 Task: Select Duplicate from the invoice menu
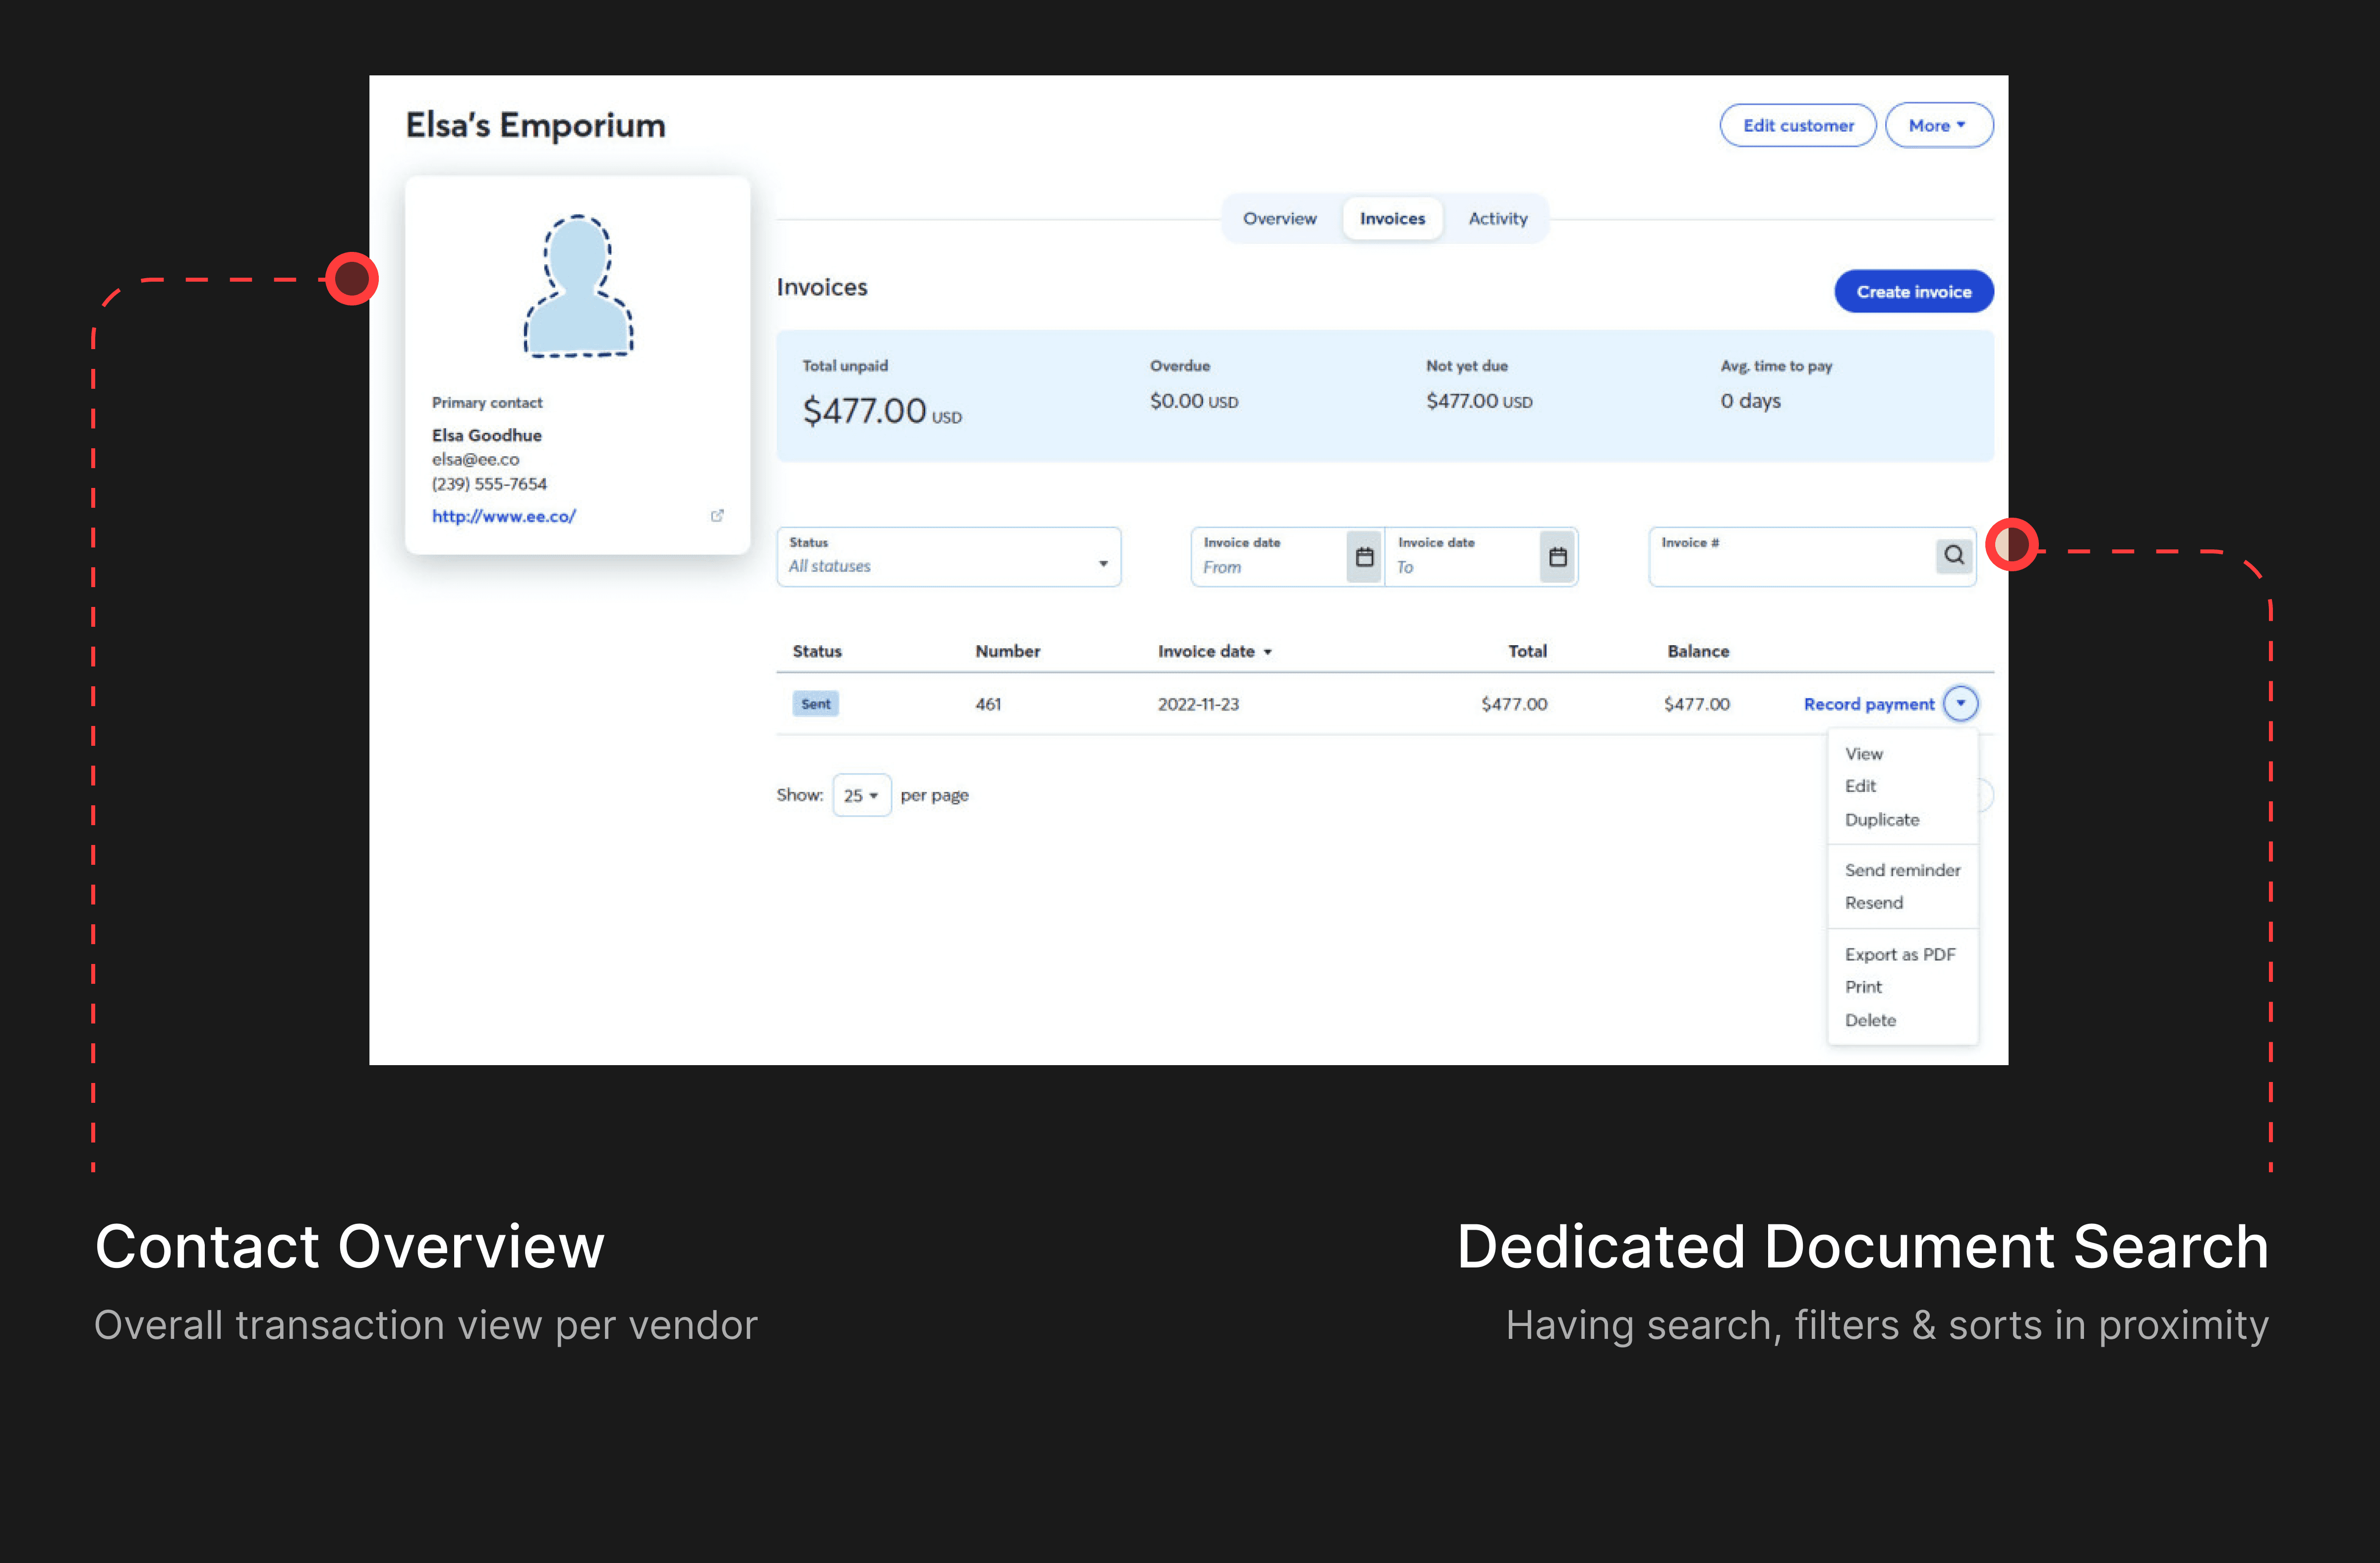click(1881, 820)
